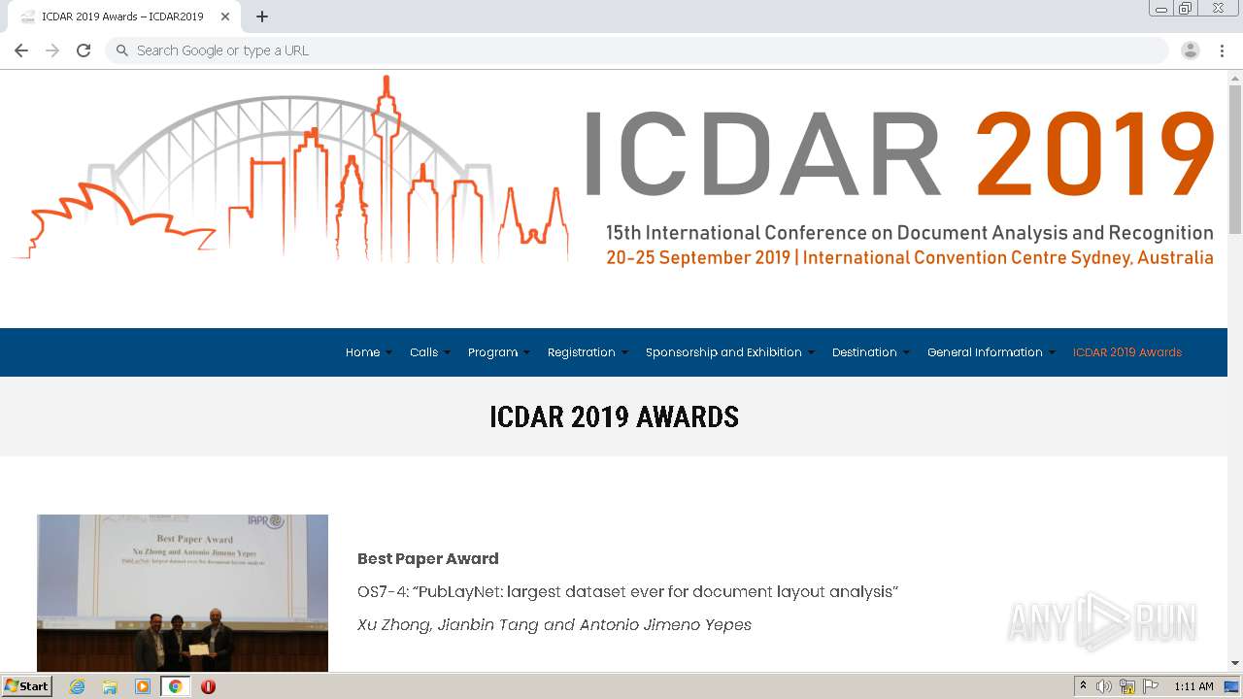Open the Home menu item
This screenshot has width=1243, height=699.
tap(362, 352)
